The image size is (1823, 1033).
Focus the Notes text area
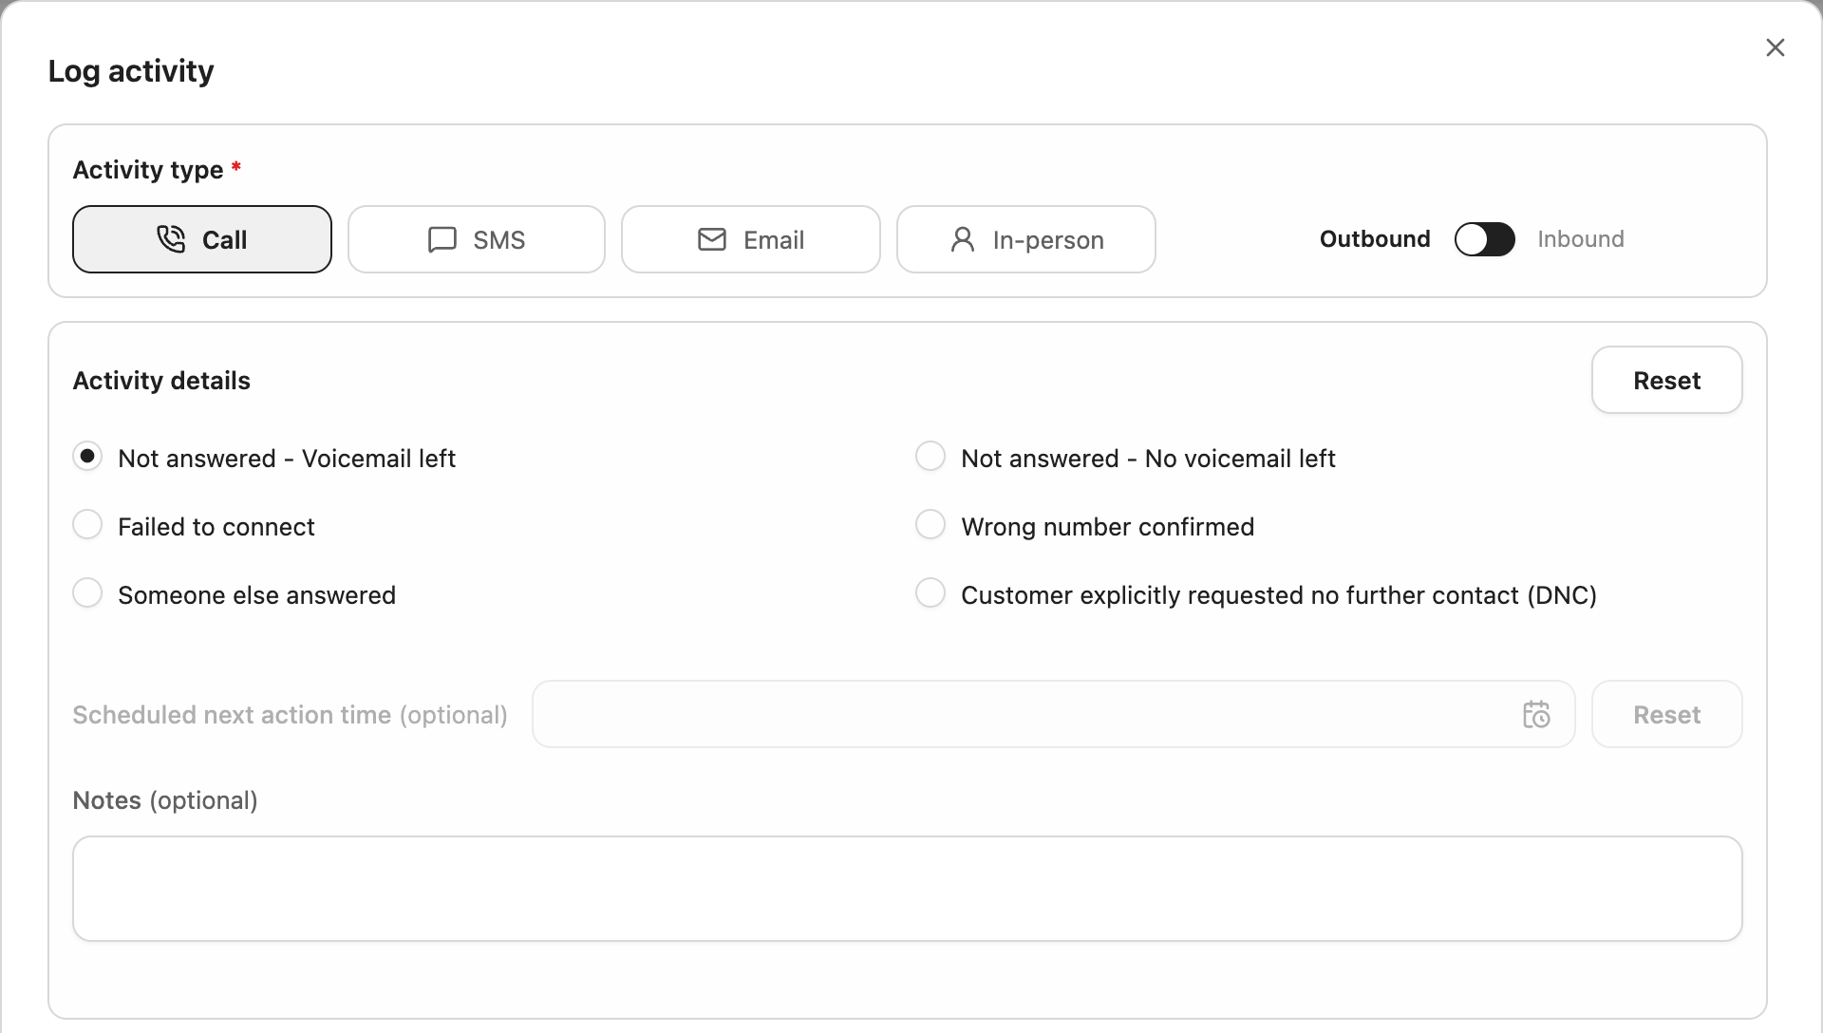pyautogui.click(x=908, y=889)
